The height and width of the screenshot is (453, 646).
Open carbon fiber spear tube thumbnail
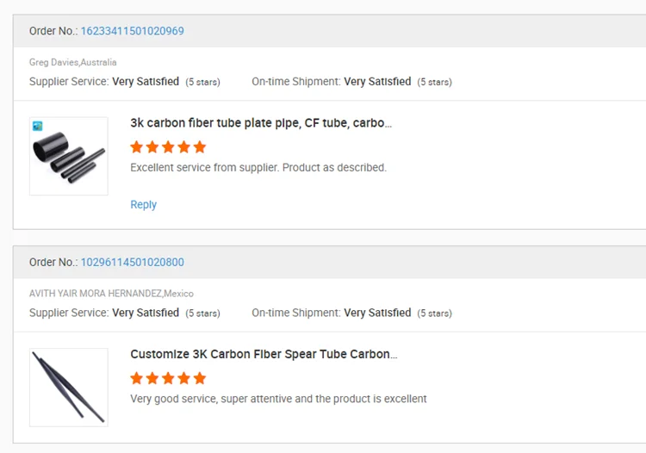(69, 387)
